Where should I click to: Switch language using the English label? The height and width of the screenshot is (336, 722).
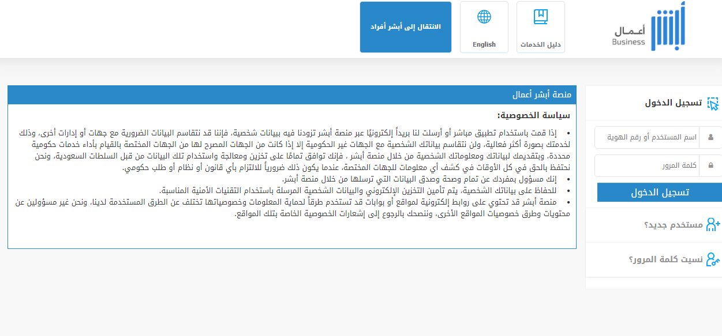[x=484, y=44]
